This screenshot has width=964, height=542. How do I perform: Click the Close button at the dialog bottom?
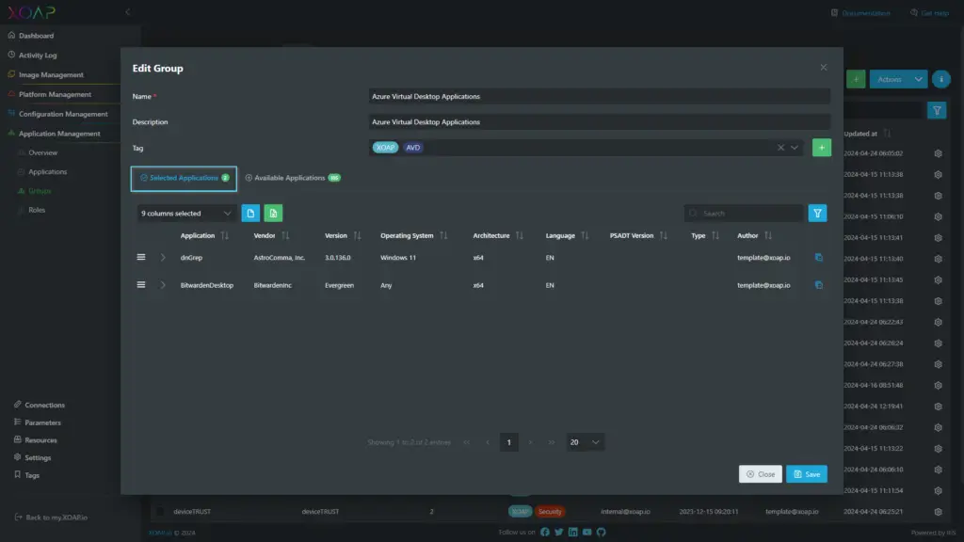(x=761, y=474)
